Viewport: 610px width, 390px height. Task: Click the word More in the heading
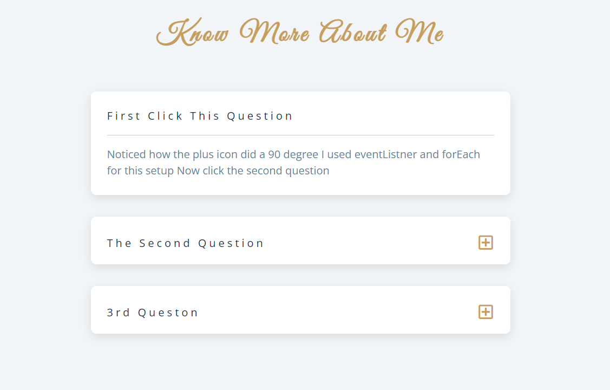pyautogui.click(x=274, y=31)
